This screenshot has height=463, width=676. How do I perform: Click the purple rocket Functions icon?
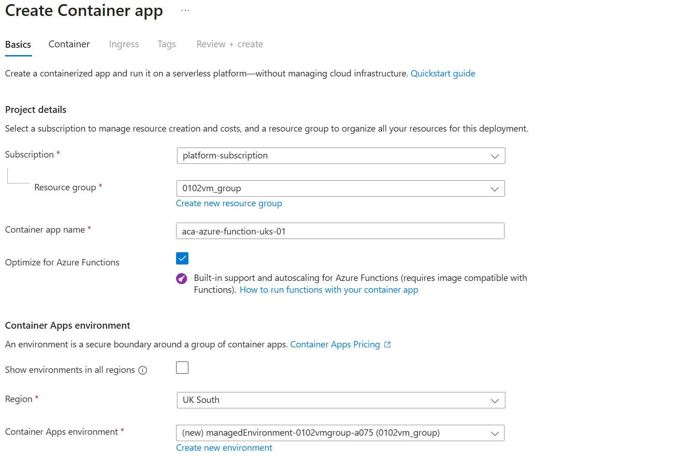182,279
